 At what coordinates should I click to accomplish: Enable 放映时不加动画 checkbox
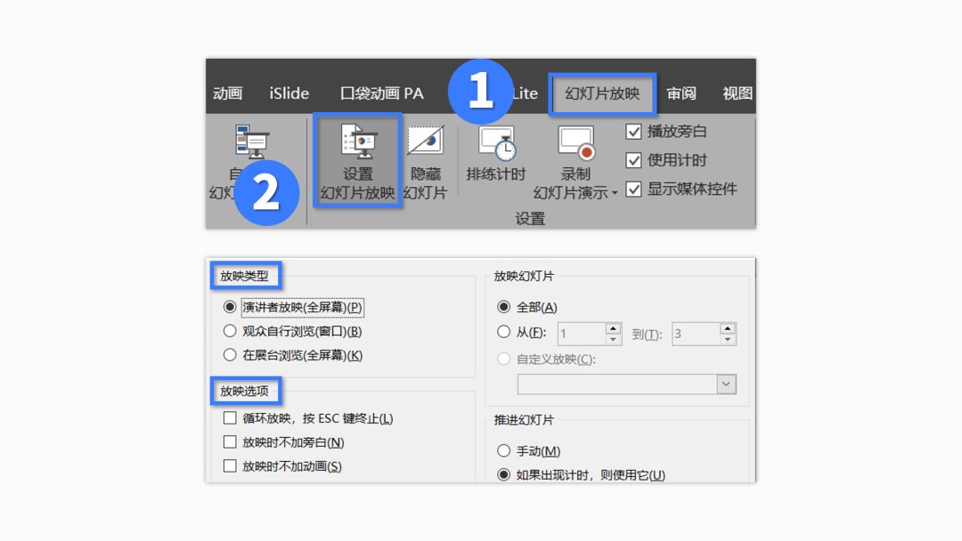(230, 465)
